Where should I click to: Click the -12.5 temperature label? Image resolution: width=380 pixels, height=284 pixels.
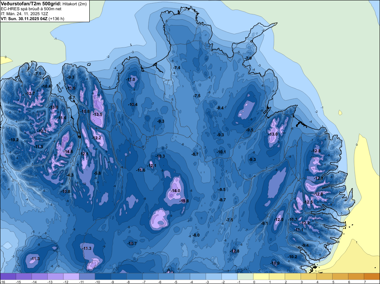pos(308,202)
